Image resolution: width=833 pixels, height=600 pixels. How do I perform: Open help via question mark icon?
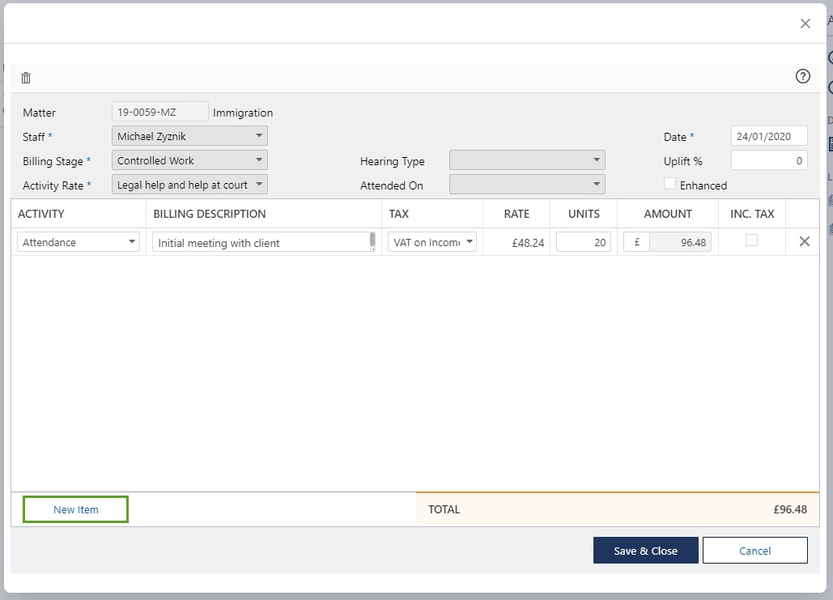802,76
